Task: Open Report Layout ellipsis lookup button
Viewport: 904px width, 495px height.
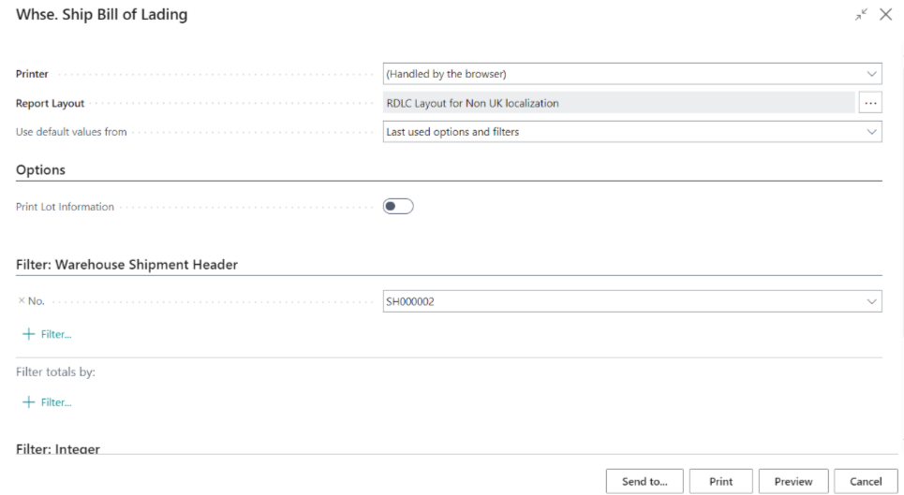Action: pyautogui.click(x=870, y=103)
